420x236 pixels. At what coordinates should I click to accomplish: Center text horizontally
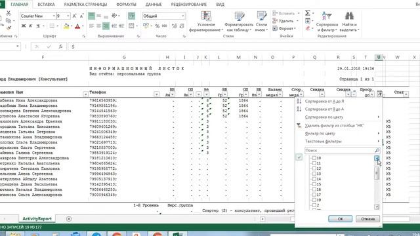click(x=99, y=26)
